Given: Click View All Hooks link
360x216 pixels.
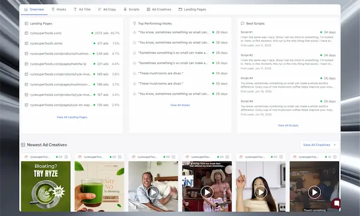Looking at the screenshot, I should [x=180, y=105].
